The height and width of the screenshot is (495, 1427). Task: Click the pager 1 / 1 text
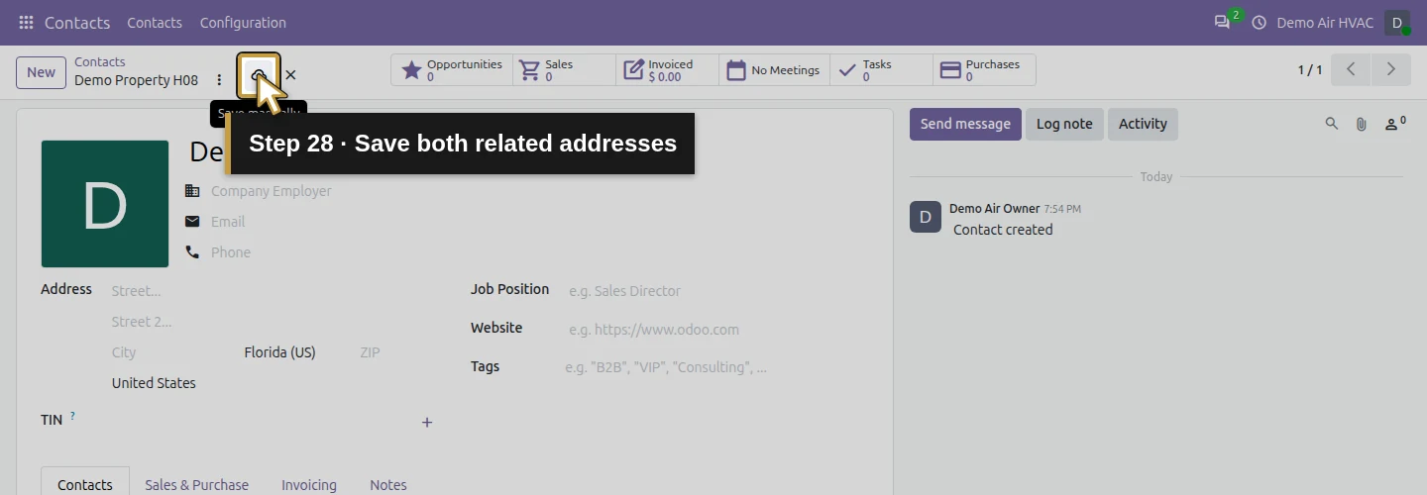[x=1310, y=70]
